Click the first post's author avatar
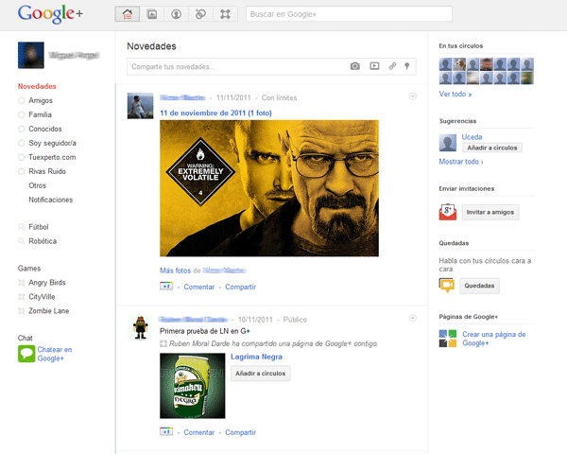The height and width of the screenshot is (454, 567). point(140,106)
